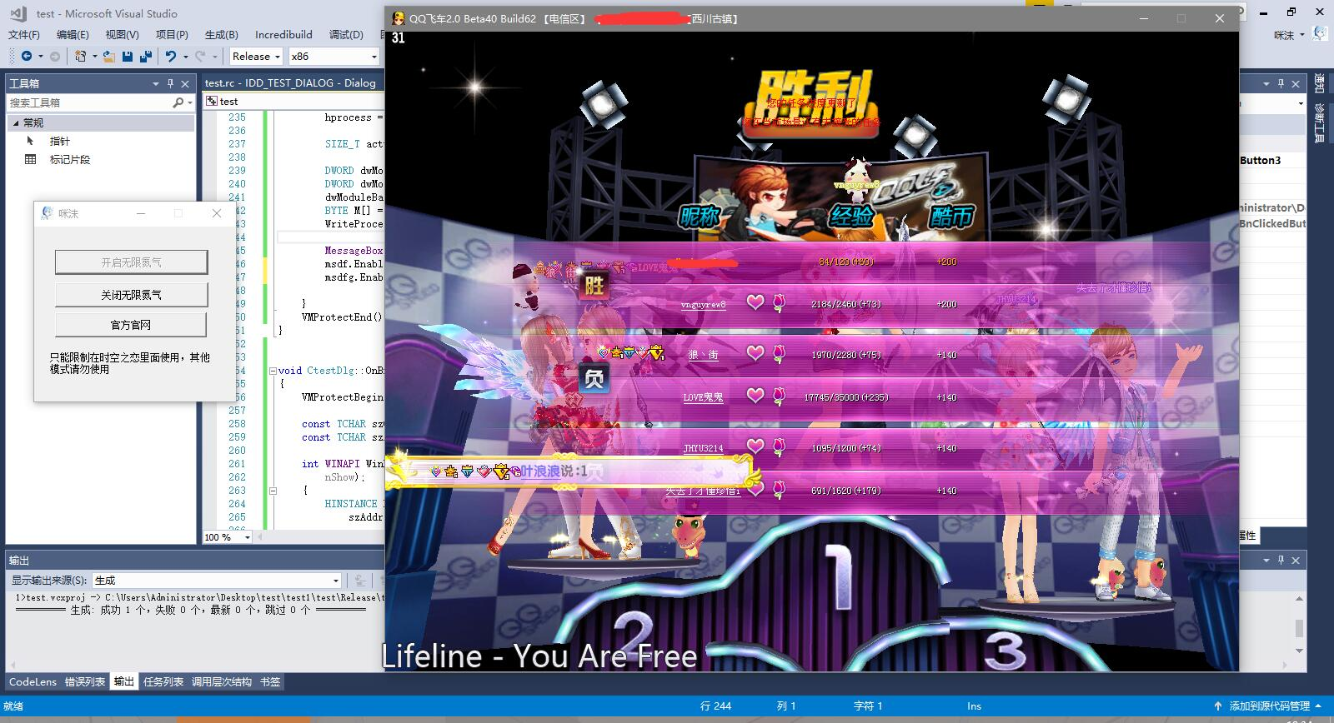Open the toolbox panel options dropdown arrow
Viewport: 1334px width, 723px height.
[156, 83]
